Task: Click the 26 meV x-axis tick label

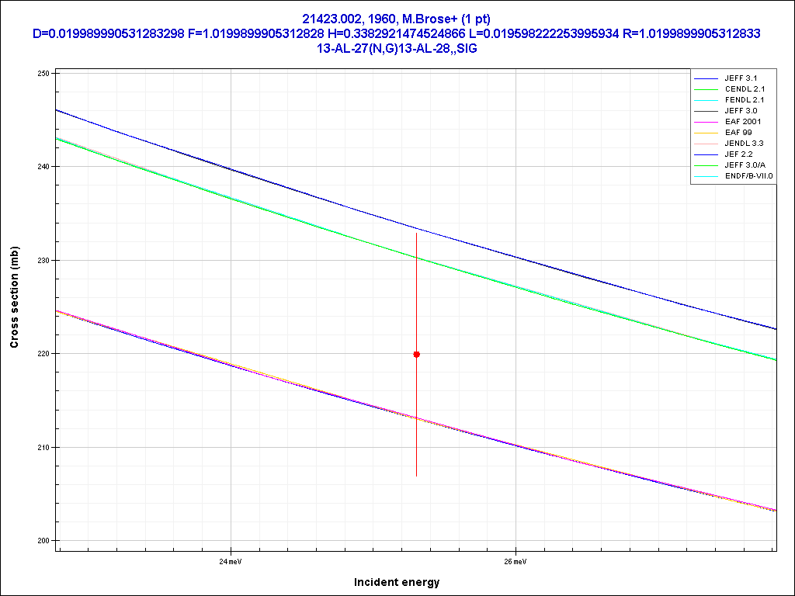Action: click(516, 561)
